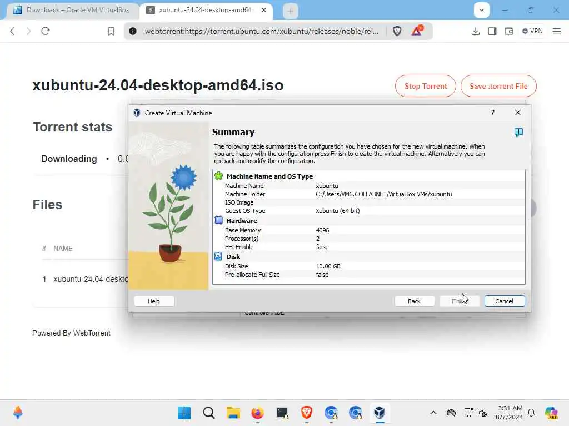Add a new browser tab
Screen dimensions: 569x426
pyautogui.click(x=290, y=11)
